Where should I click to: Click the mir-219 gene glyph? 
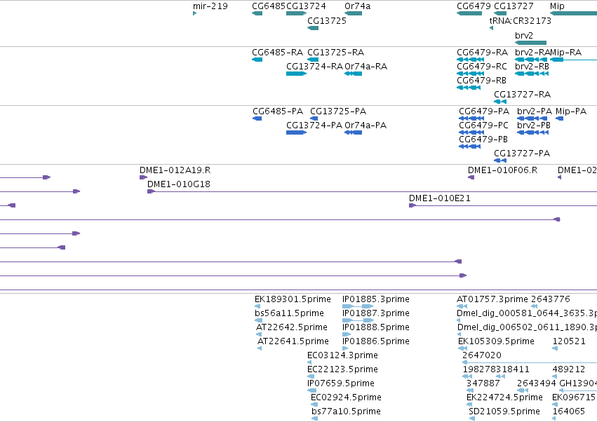point(195,13)
